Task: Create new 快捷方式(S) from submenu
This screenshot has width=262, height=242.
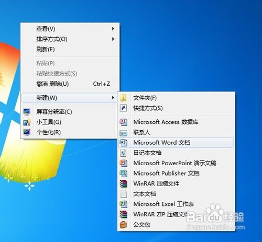Action: (x=176, y=108)
